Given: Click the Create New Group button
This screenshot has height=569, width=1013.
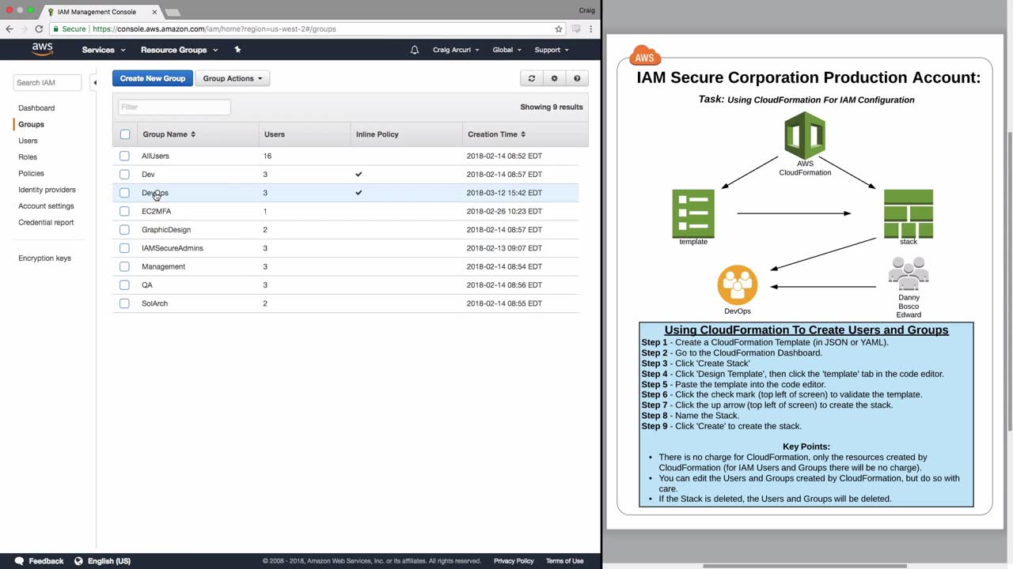Looking at the screenshot, I should 153,78.
